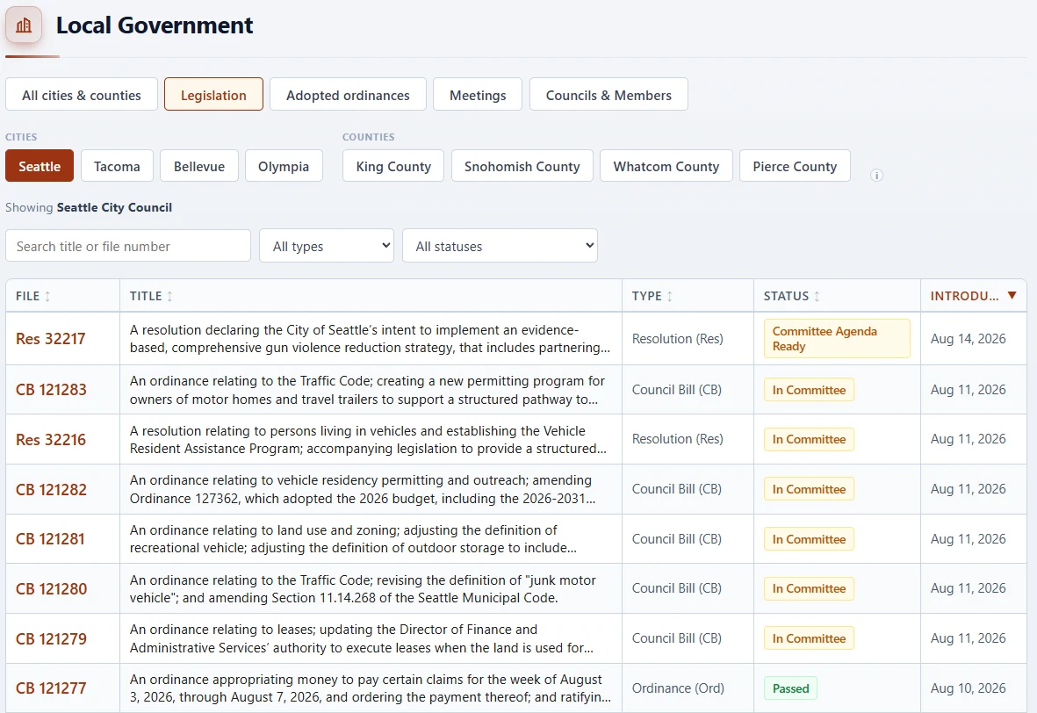Select the Seattle city filter

tap(40, 166)
